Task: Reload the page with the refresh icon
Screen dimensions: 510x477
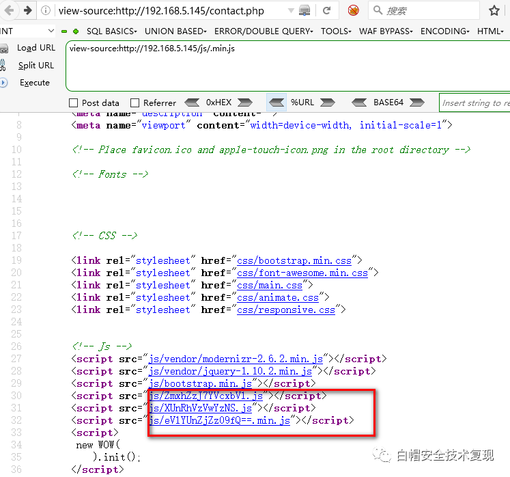Action: point(327,11)
